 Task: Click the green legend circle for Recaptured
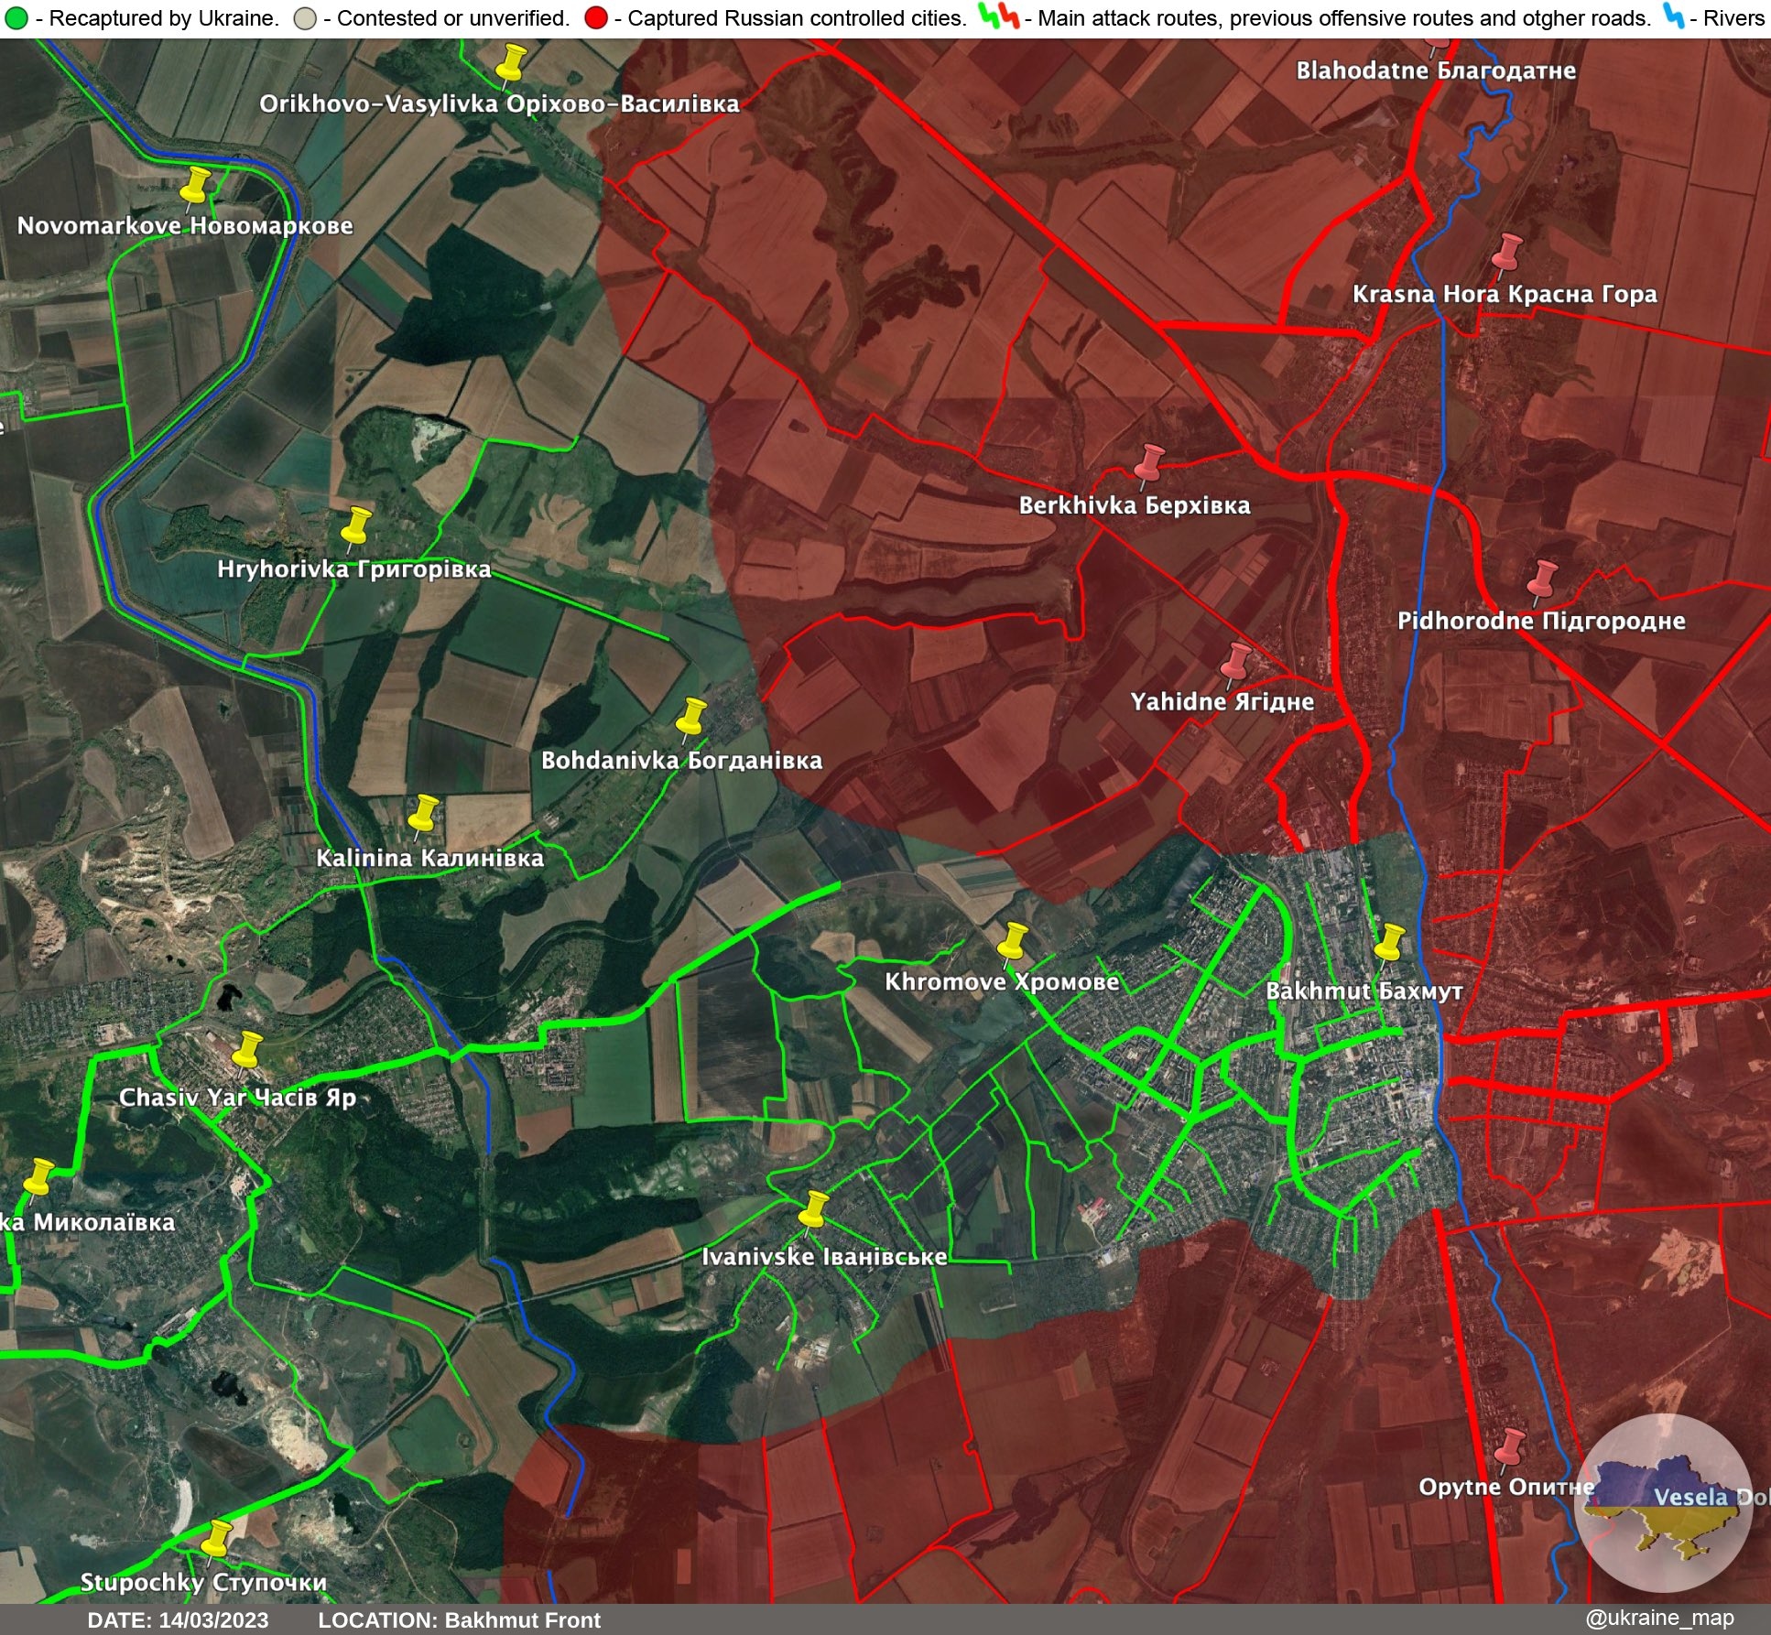click(16, 18)
